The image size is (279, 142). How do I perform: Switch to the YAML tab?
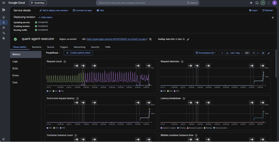pyautogui.click(x=108, y=47)
